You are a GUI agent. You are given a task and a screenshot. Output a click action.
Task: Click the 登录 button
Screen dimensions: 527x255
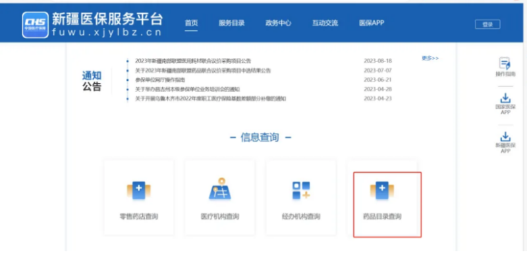click(487, 24)
